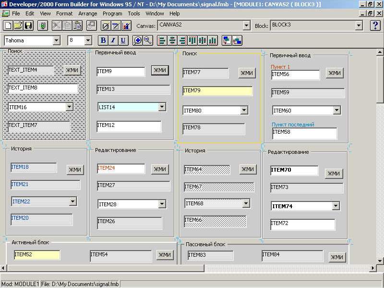Save the module with the floppy disk icon
Screen dimensions: 384x288
point(28,25)
